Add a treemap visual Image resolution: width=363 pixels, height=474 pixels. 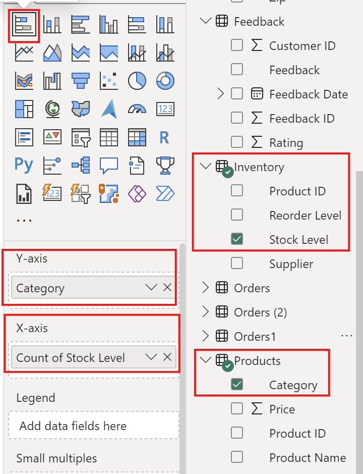click(x=24, y=109)
